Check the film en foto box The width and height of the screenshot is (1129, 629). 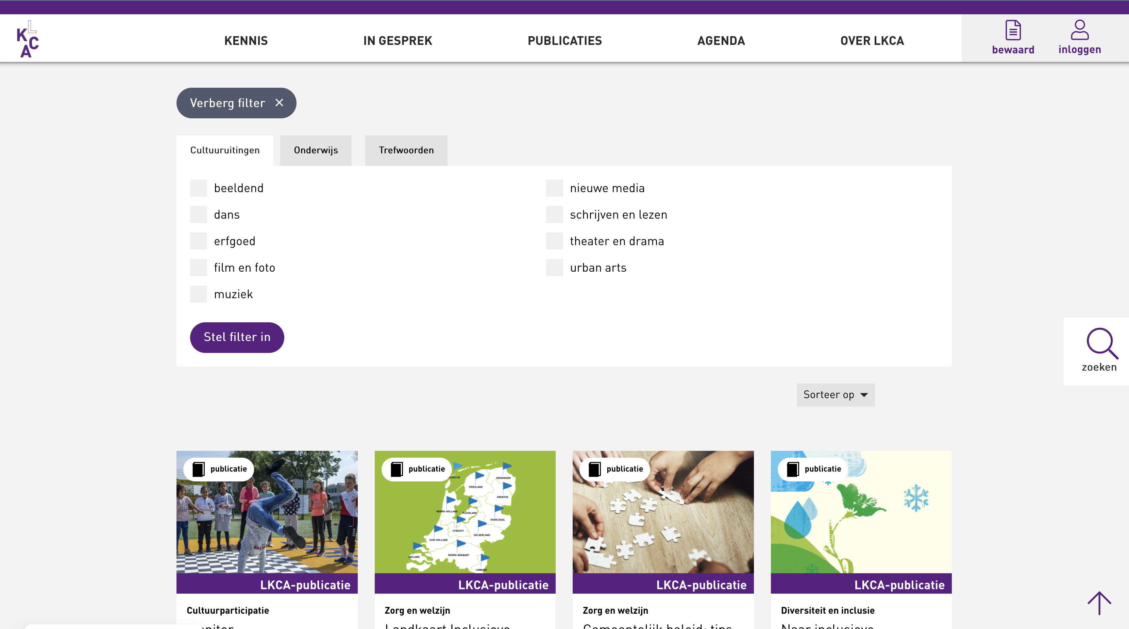click(x=199, y=268)
